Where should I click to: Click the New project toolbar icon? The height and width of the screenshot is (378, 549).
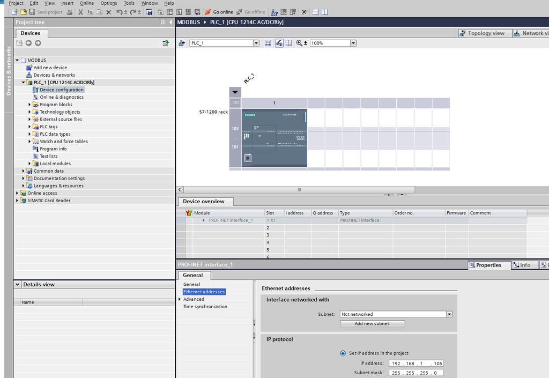(14, 12)
